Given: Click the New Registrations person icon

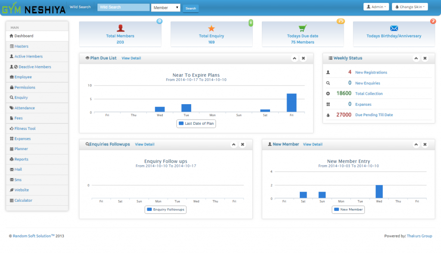Looking at the screenshot, I should click(328, 72).
